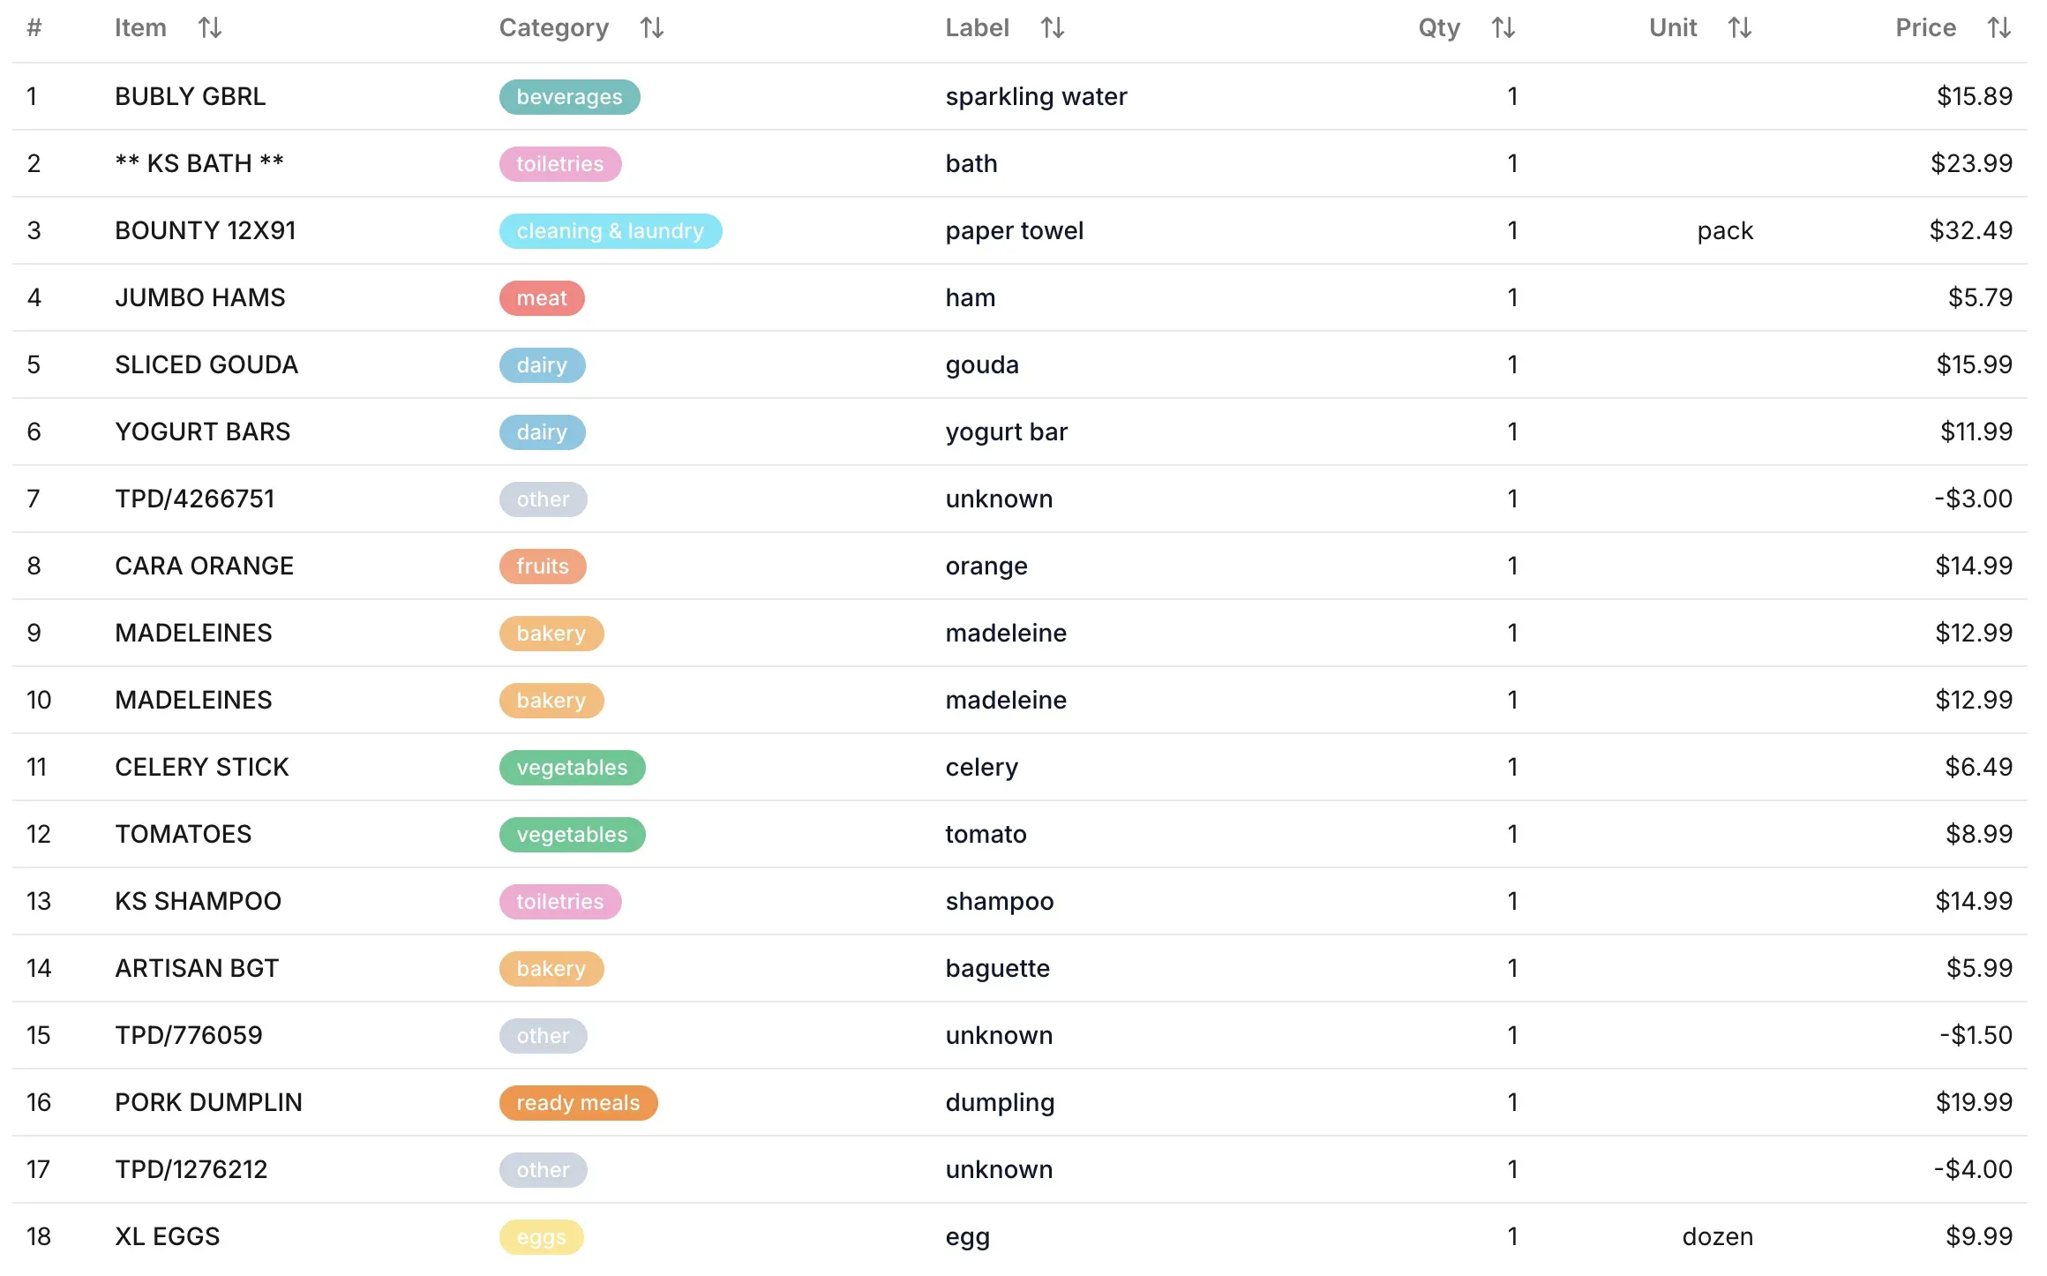The image size is (2047, 1276).
Task: Click the eggs badge on XL EGGS
Action: click(541, 1236)
